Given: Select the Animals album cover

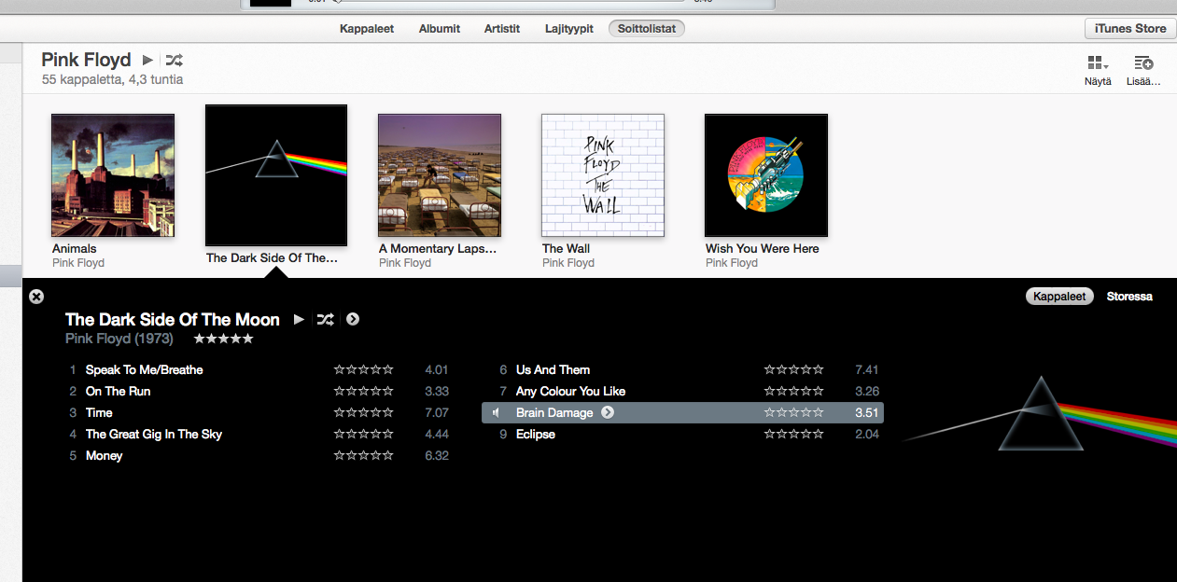Looking at the screenshot, I should pos(113,175).
